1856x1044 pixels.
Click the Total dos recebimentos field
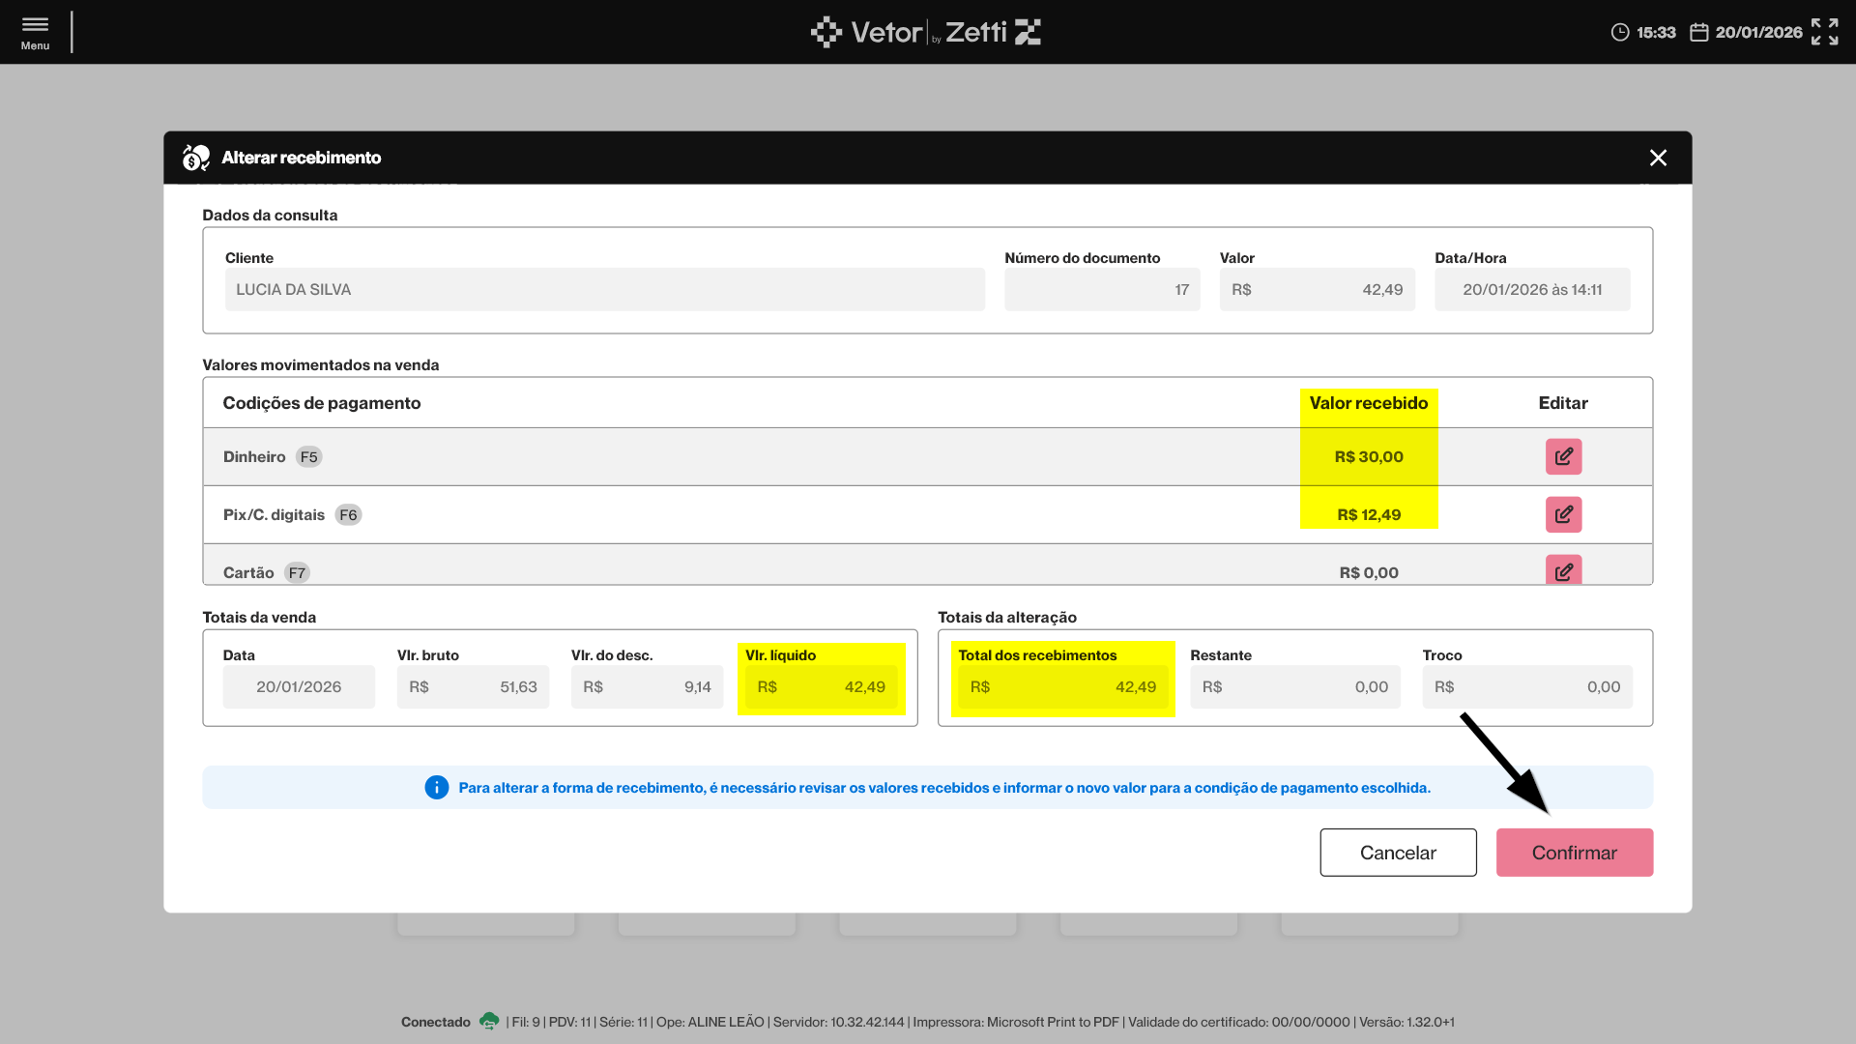pyautogui.click(x=1062, y=687)
